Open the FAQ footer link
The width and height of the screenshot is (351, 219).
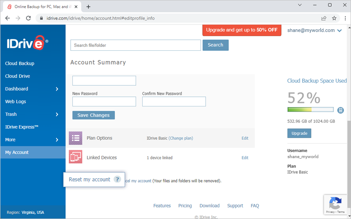click(255, 205)
